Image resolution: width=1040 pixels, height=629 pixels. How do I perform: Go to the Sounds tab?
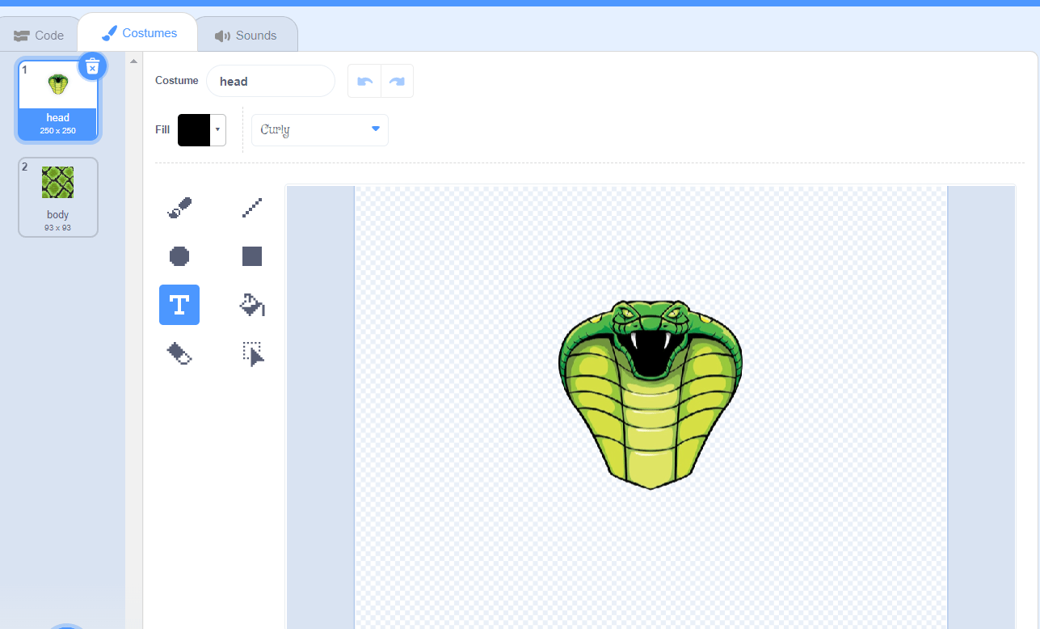pyautogui.click(x=246, y=36)
